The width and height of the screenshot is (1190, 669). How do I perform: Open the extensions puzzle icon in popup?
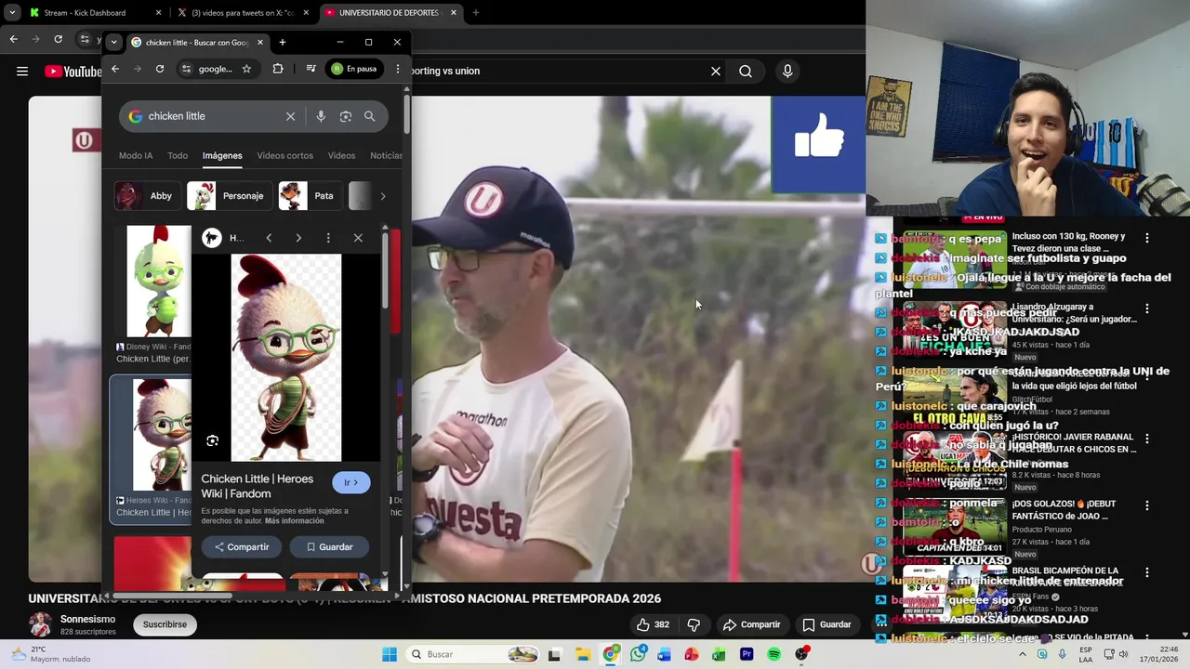[x=278, y=69]
